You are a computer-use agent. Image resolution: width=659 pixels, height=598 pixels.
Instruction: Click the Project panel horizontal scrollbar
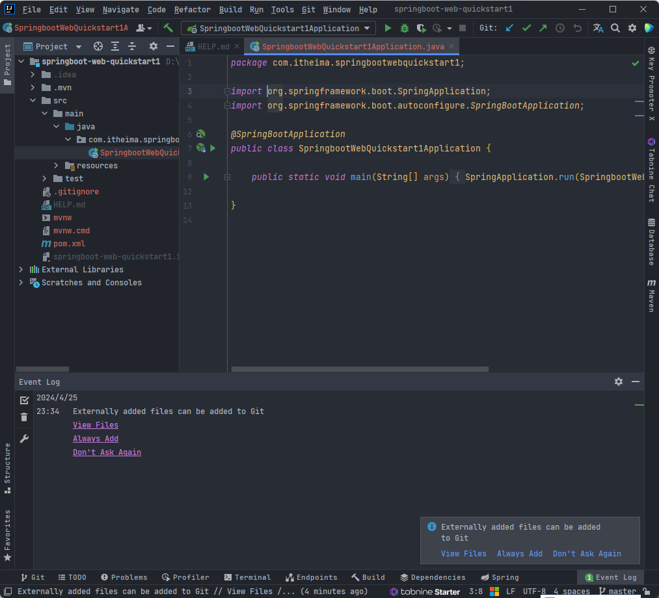(42, 369)
